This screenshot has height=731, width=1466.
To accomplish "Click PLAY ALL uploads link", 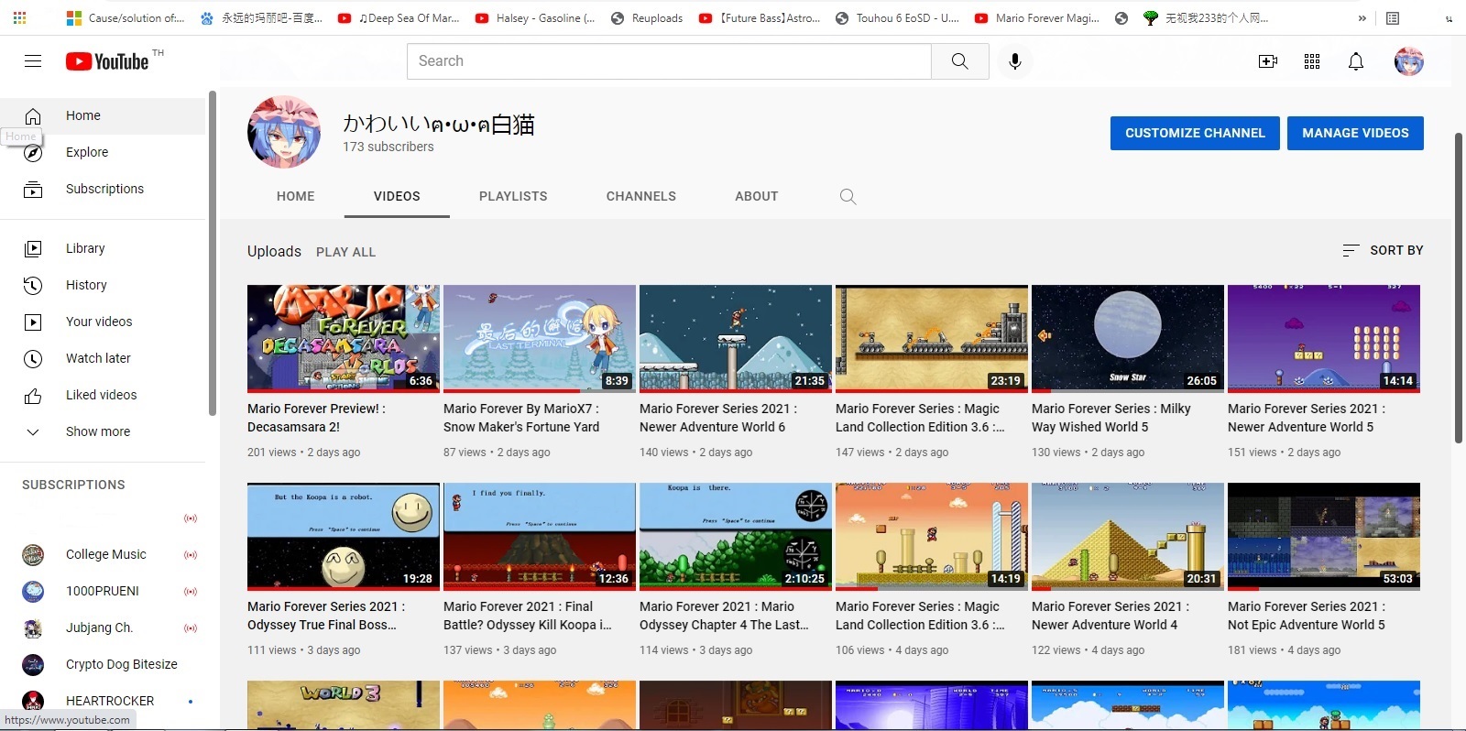I will point(345,252).
